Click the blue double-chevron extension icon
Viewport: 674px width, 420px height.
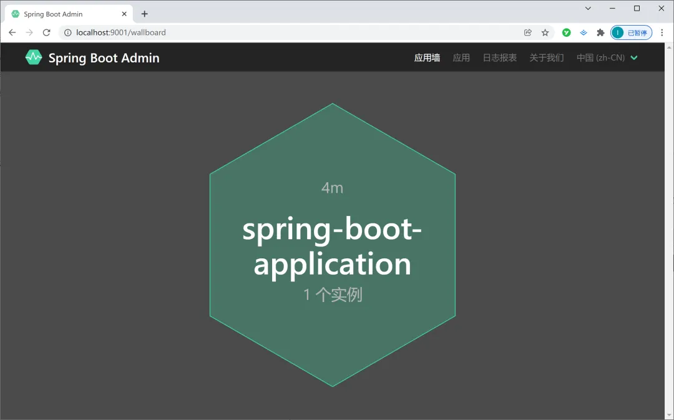[x=583, y=32]
